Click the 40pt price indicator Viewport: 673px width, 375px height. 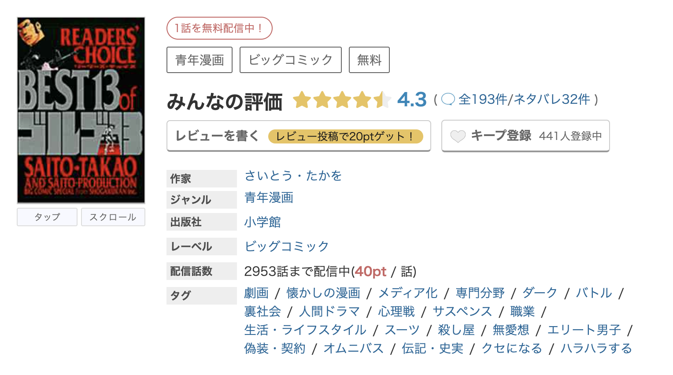(370, 272)
